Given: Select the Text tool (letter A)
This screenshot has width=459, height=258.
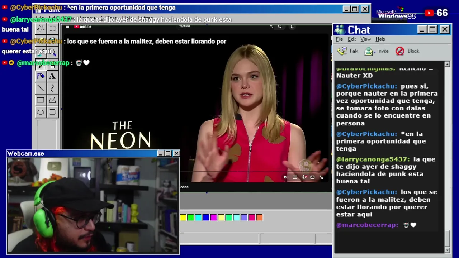Looking at the screenshot, I should 52,76.
